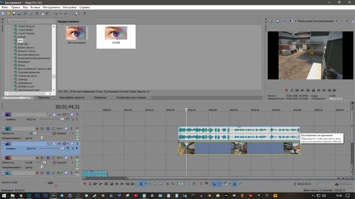
Task: Click the playhead marker on the ruler
Action: [186, 109]
